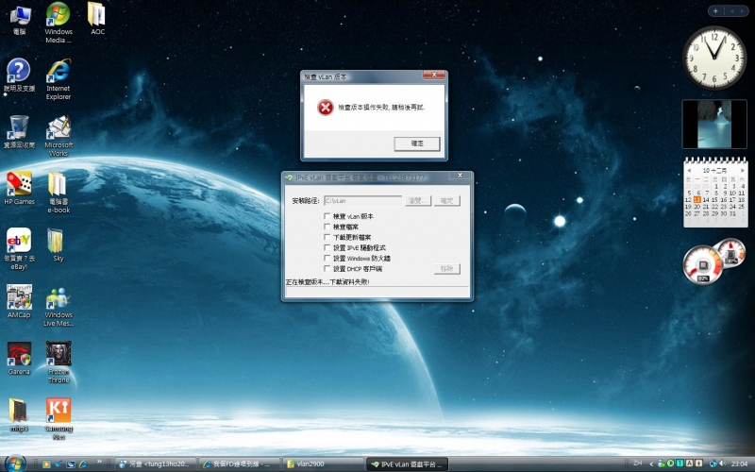Click the red error icon in the dialog
This screenshot has width=755, height=472.
pyautogui.click(x=326, y=108)
